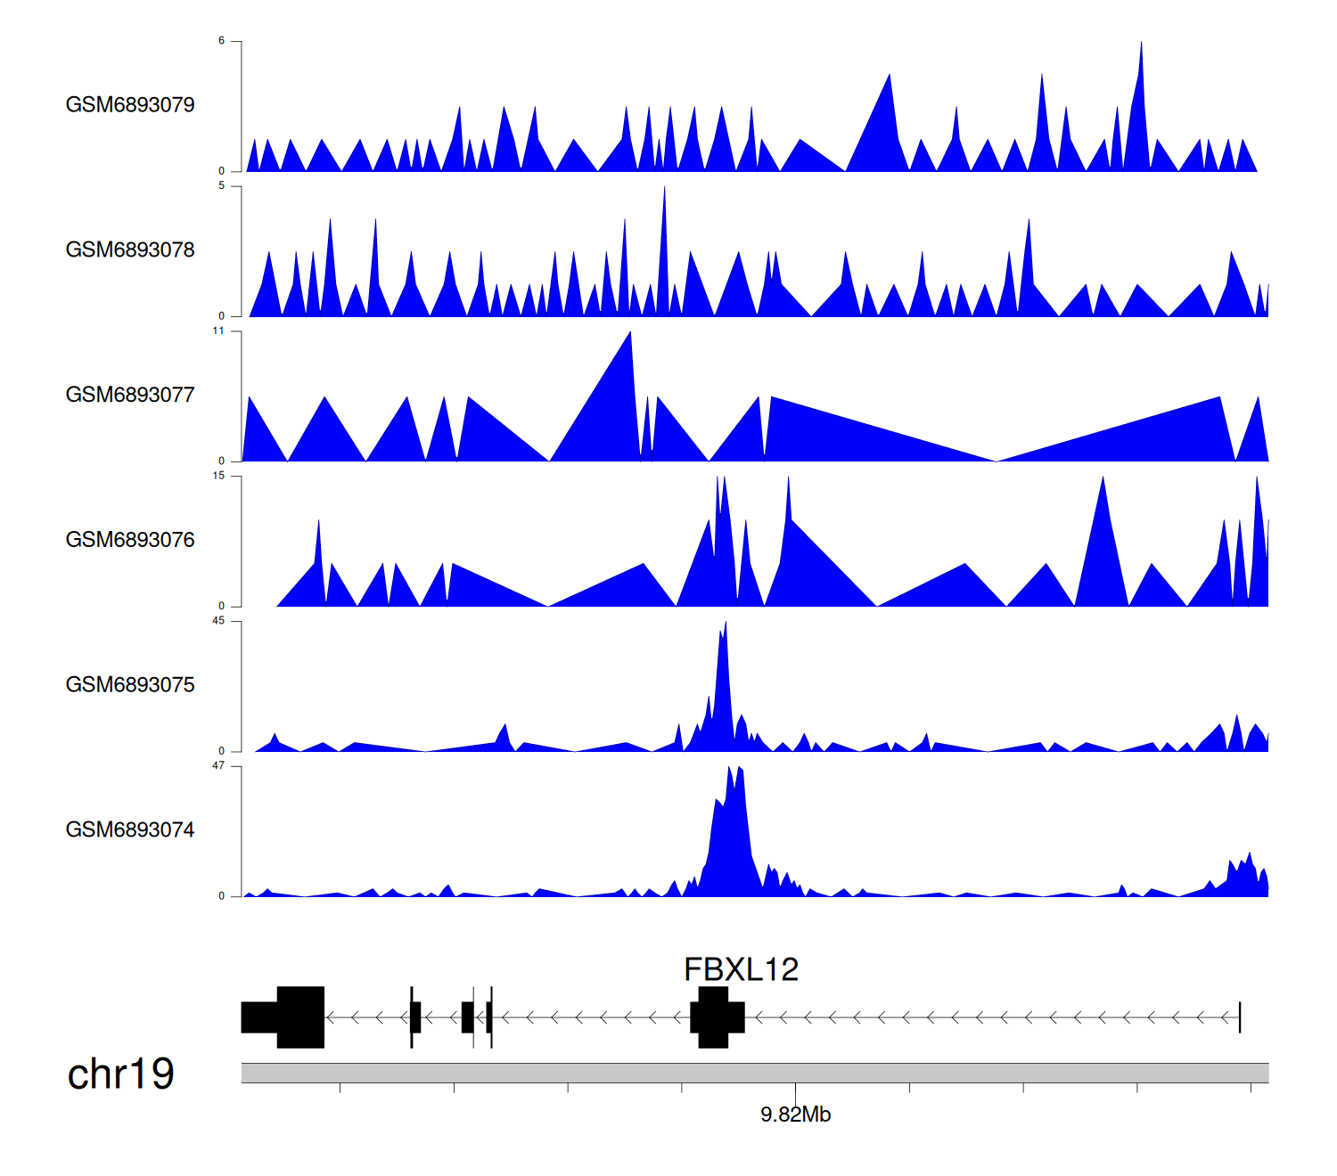
Task: Click the chr19 chromosome label
Action: coord(120,1074)
